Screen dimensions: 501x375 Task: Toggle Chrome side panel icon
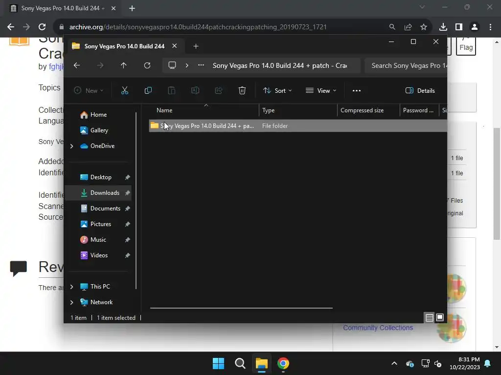click(459, 27)
